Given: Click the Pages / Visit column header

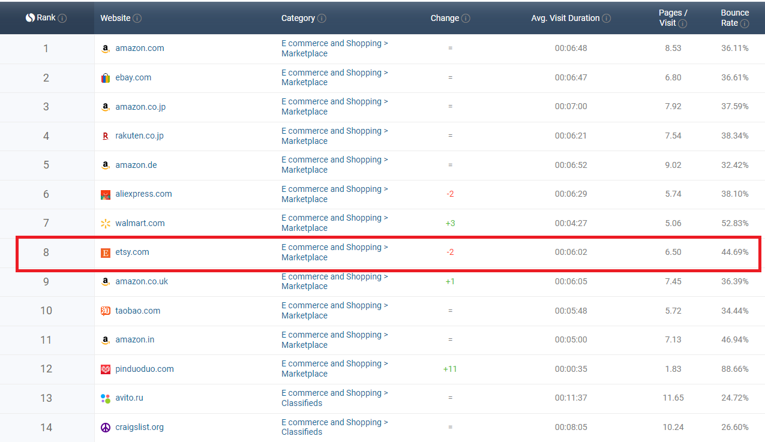Looking at the screenshot, I should (x=673, y=18).
